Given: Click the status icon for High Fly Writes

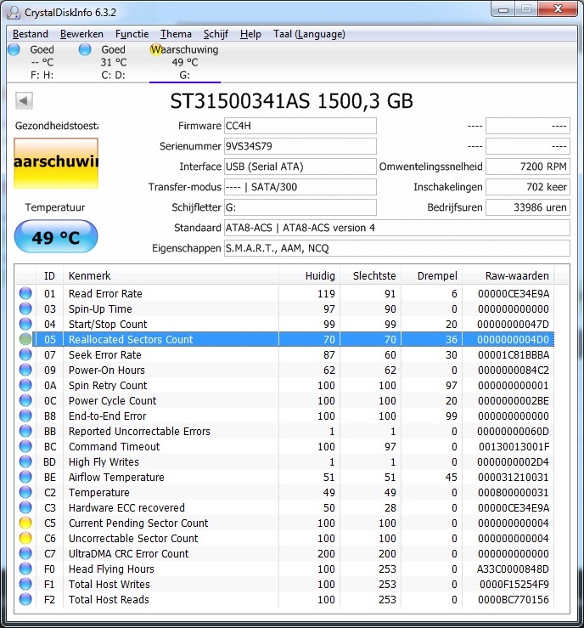Looking at the screenshot, I should 25,461.
